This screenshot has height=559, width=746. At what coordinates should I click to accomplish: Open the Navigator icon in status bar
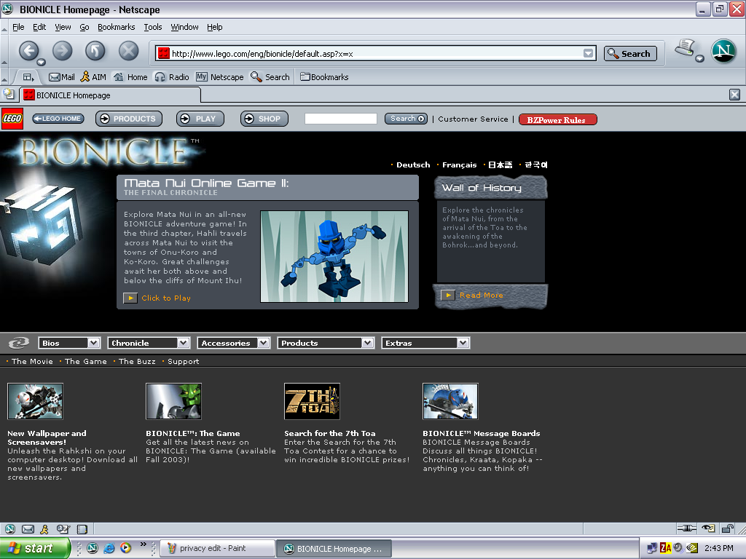point(10,529)
